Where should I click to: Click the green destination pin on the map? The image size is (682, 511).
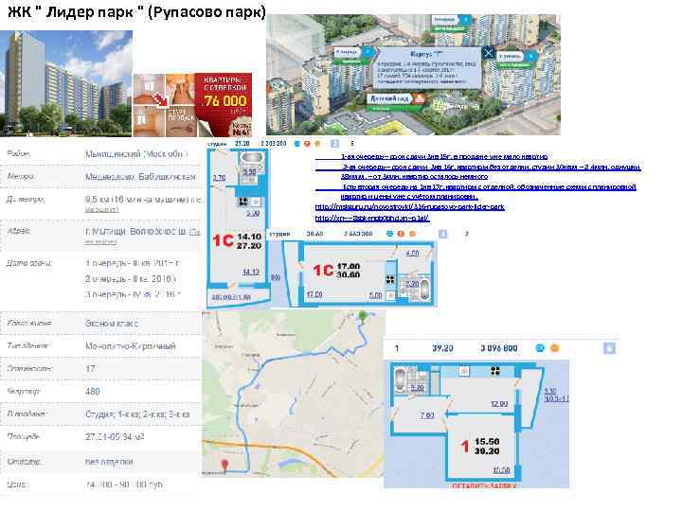point(362,317)
